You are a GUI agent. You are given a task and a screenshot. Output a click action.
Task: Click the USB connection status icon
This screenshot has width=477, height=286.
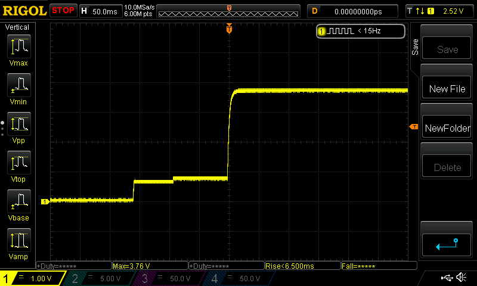447,277
